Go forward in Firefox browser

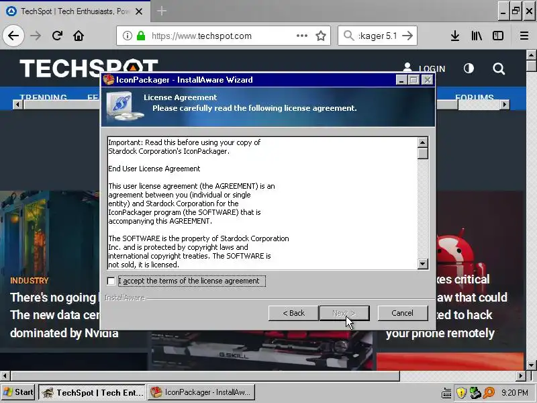click(36, 36)
